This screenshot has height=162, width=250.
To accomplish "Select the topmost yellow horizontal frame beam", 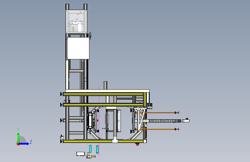I will (103, 94).
